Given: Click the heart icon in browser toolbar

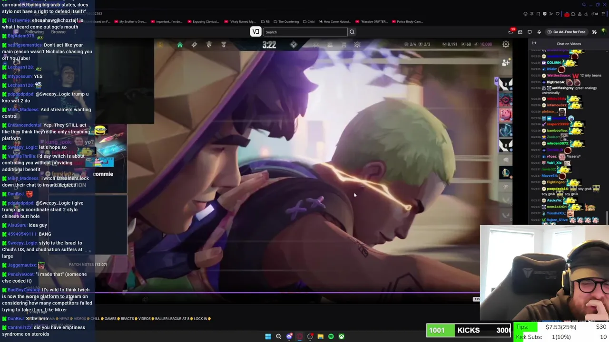Looking at the screenshot, I should tap(558, 14).
